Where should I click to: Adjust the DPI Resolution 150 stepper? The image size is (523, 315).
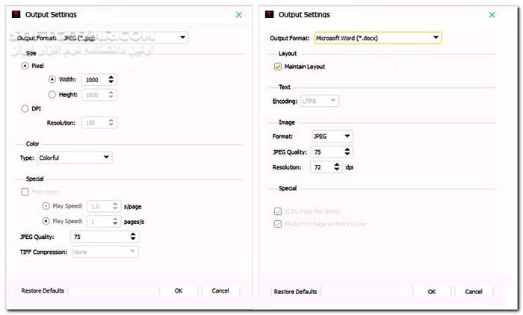[x=111, y=122]
